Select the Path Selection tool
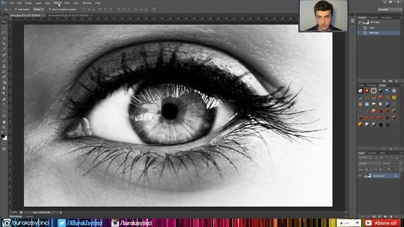404x227 pixels. (4, 110)
